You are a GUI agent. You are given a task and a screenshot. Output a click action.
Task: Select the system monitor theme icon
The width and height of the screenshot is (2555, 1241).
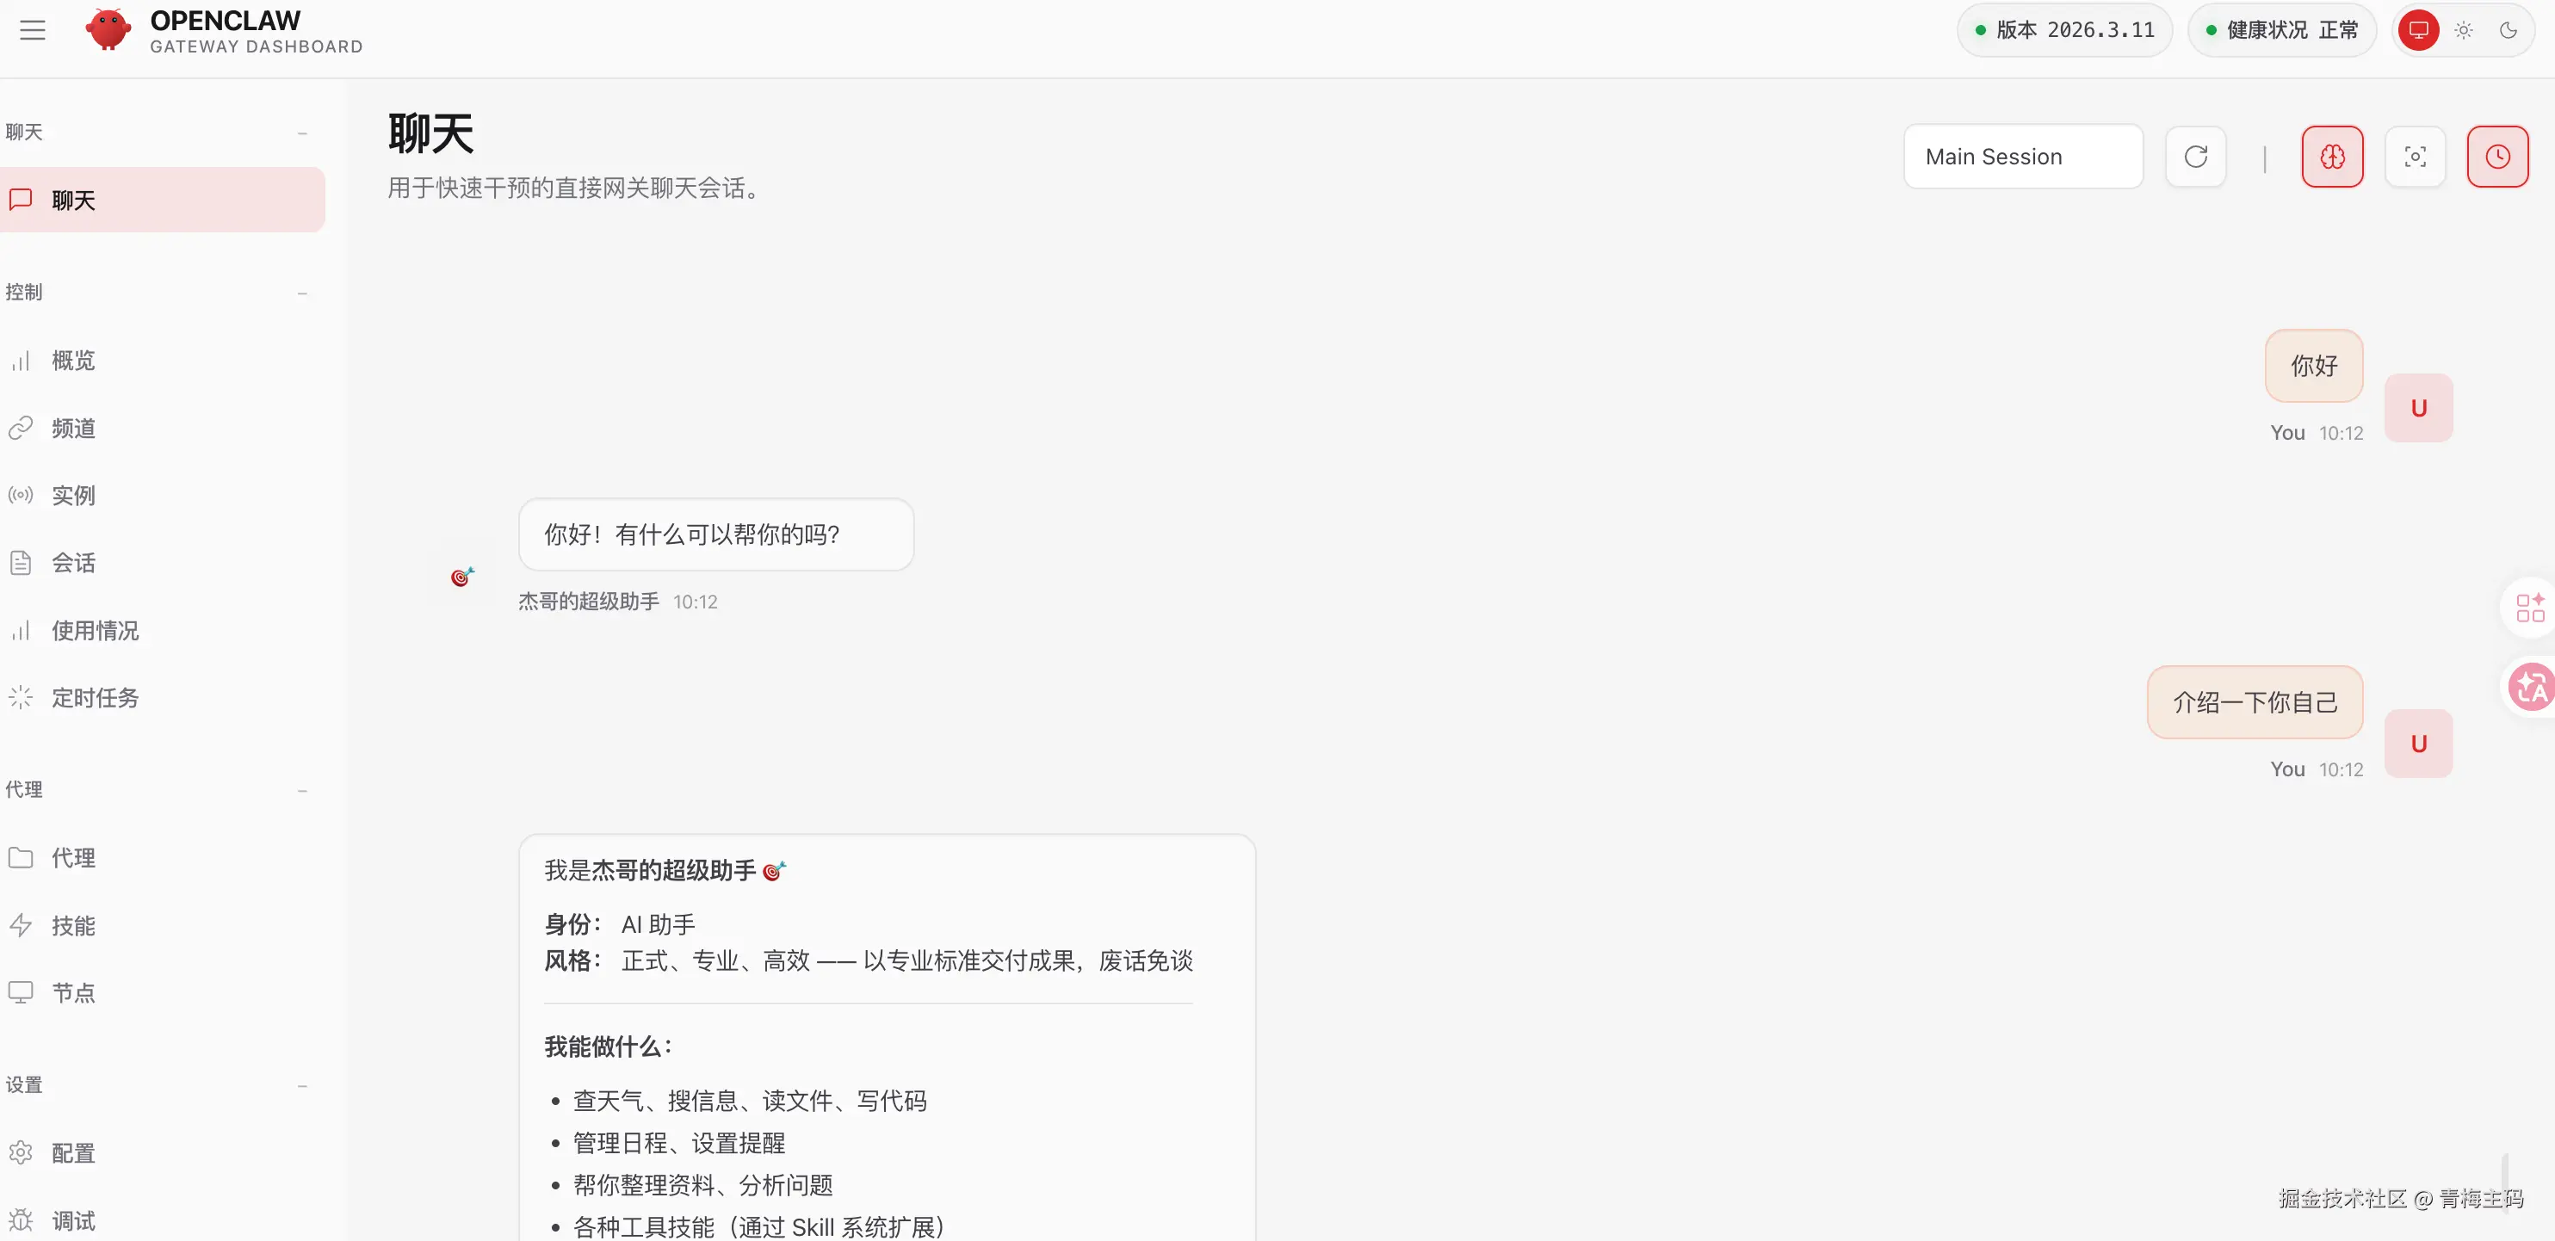pos(2418,30)
